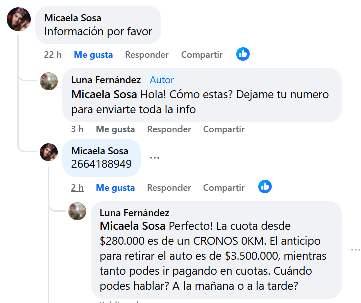361x303 pixels.
Task: Click the like reaction icon under phone number comment
Action: (265, 187)
